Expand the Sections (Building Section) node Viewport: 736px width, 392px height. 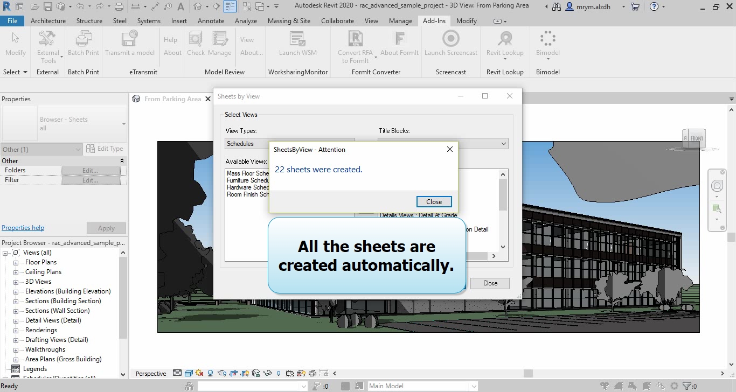(16, 301)
